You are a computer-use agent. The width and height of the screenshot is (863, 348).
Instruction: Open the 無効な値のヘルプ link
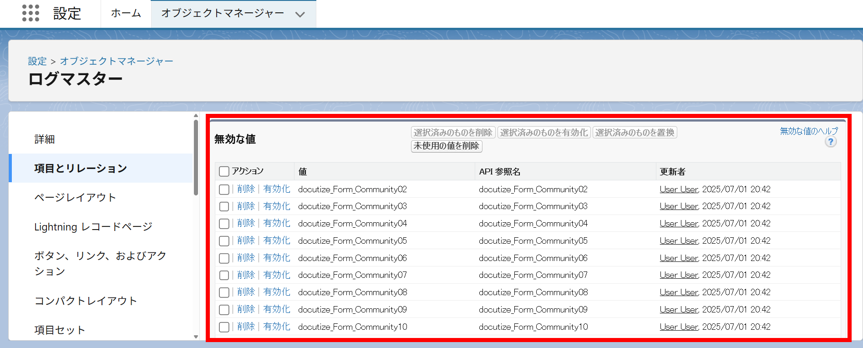point(809,131)
